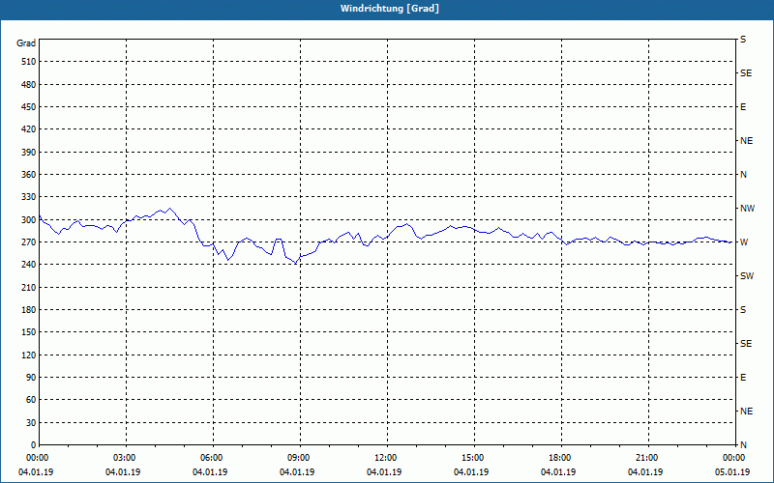Click the 05.01.19 date label
This screenshot has width=774, height=483.
click(732, 471)
